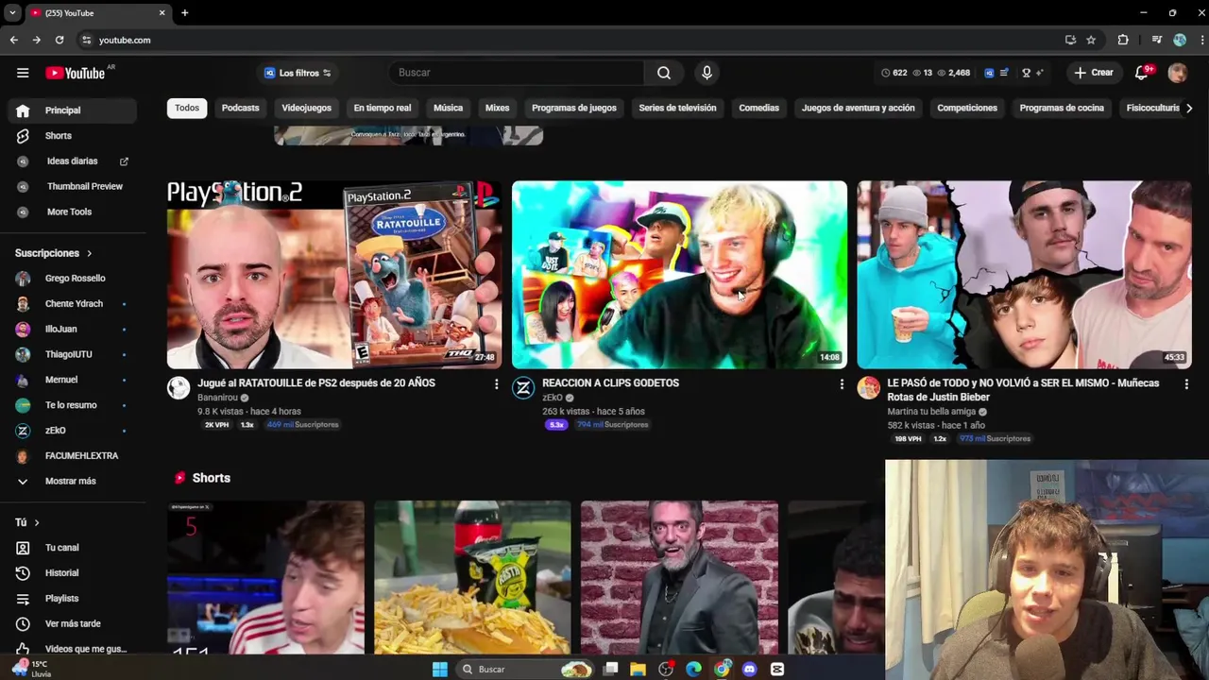
Task: Click the vidIQ list icon next to blue logo
Action: pyautogui.click(x=1004, y=73)
